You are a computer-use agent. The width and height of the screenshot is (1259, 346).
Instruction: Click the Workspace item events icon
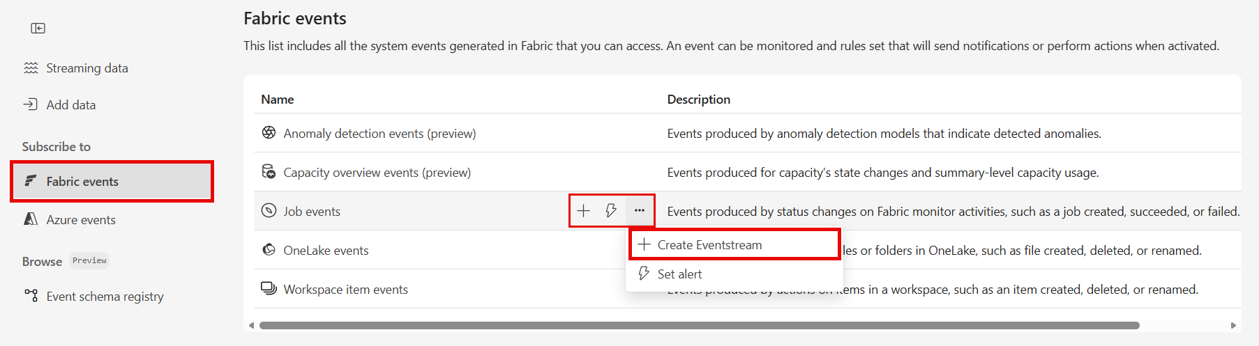[269, 288]
